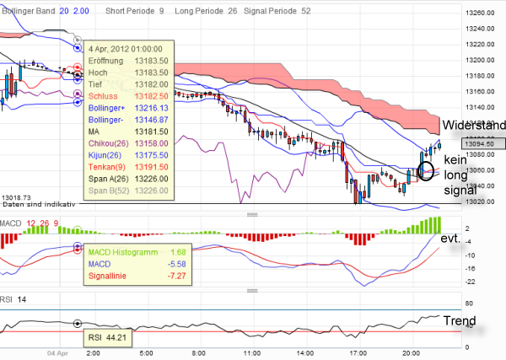
Task: Click the 13140.00 price axis label
Action: [480, 107]
